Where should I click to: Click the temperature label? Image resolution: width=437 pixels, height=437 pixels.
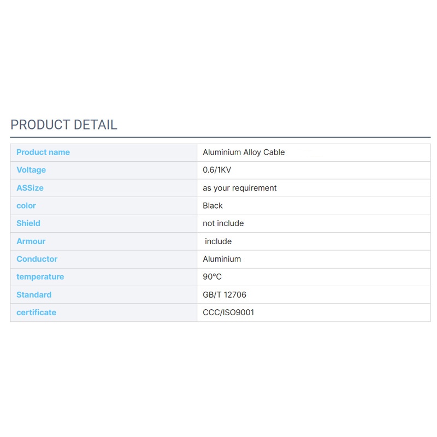click(x=40, y=277)
